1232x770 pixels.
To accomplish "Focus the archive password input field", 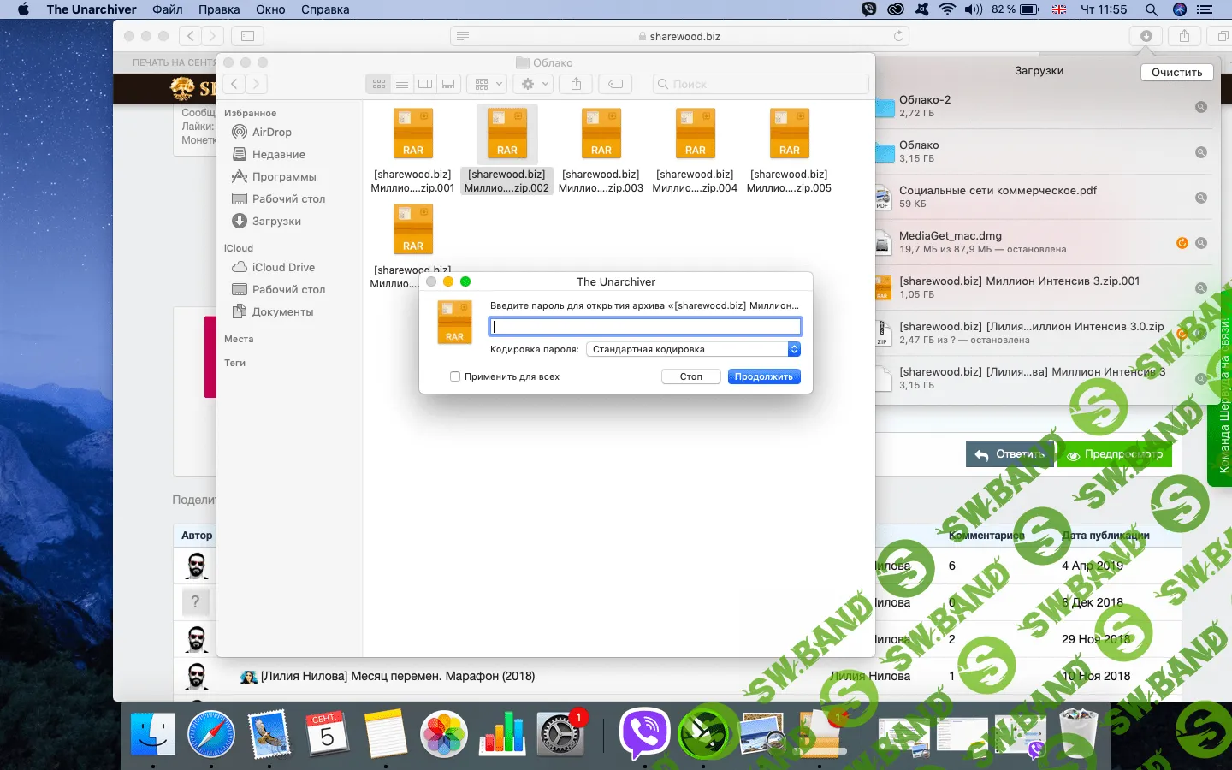I will click(x=645, y=326).
